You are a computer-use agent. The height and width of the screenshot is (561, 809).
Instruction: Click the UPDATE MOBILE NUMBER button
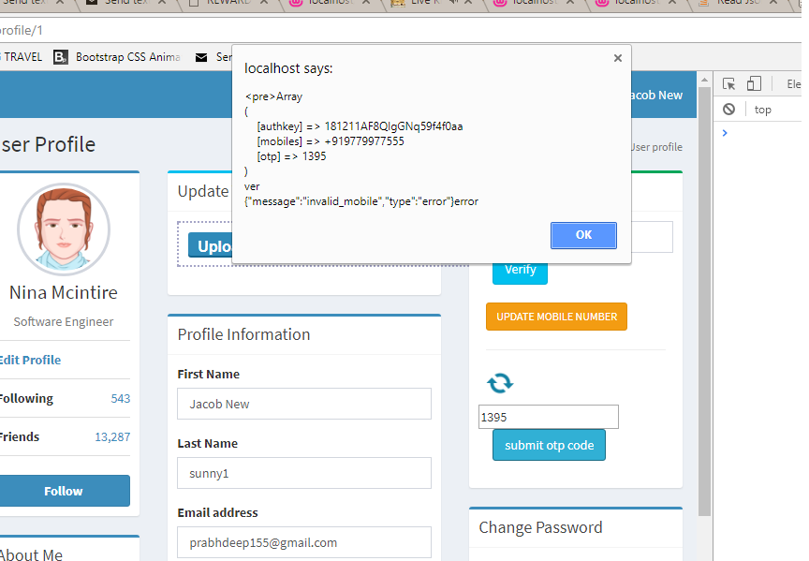point(556,317)
